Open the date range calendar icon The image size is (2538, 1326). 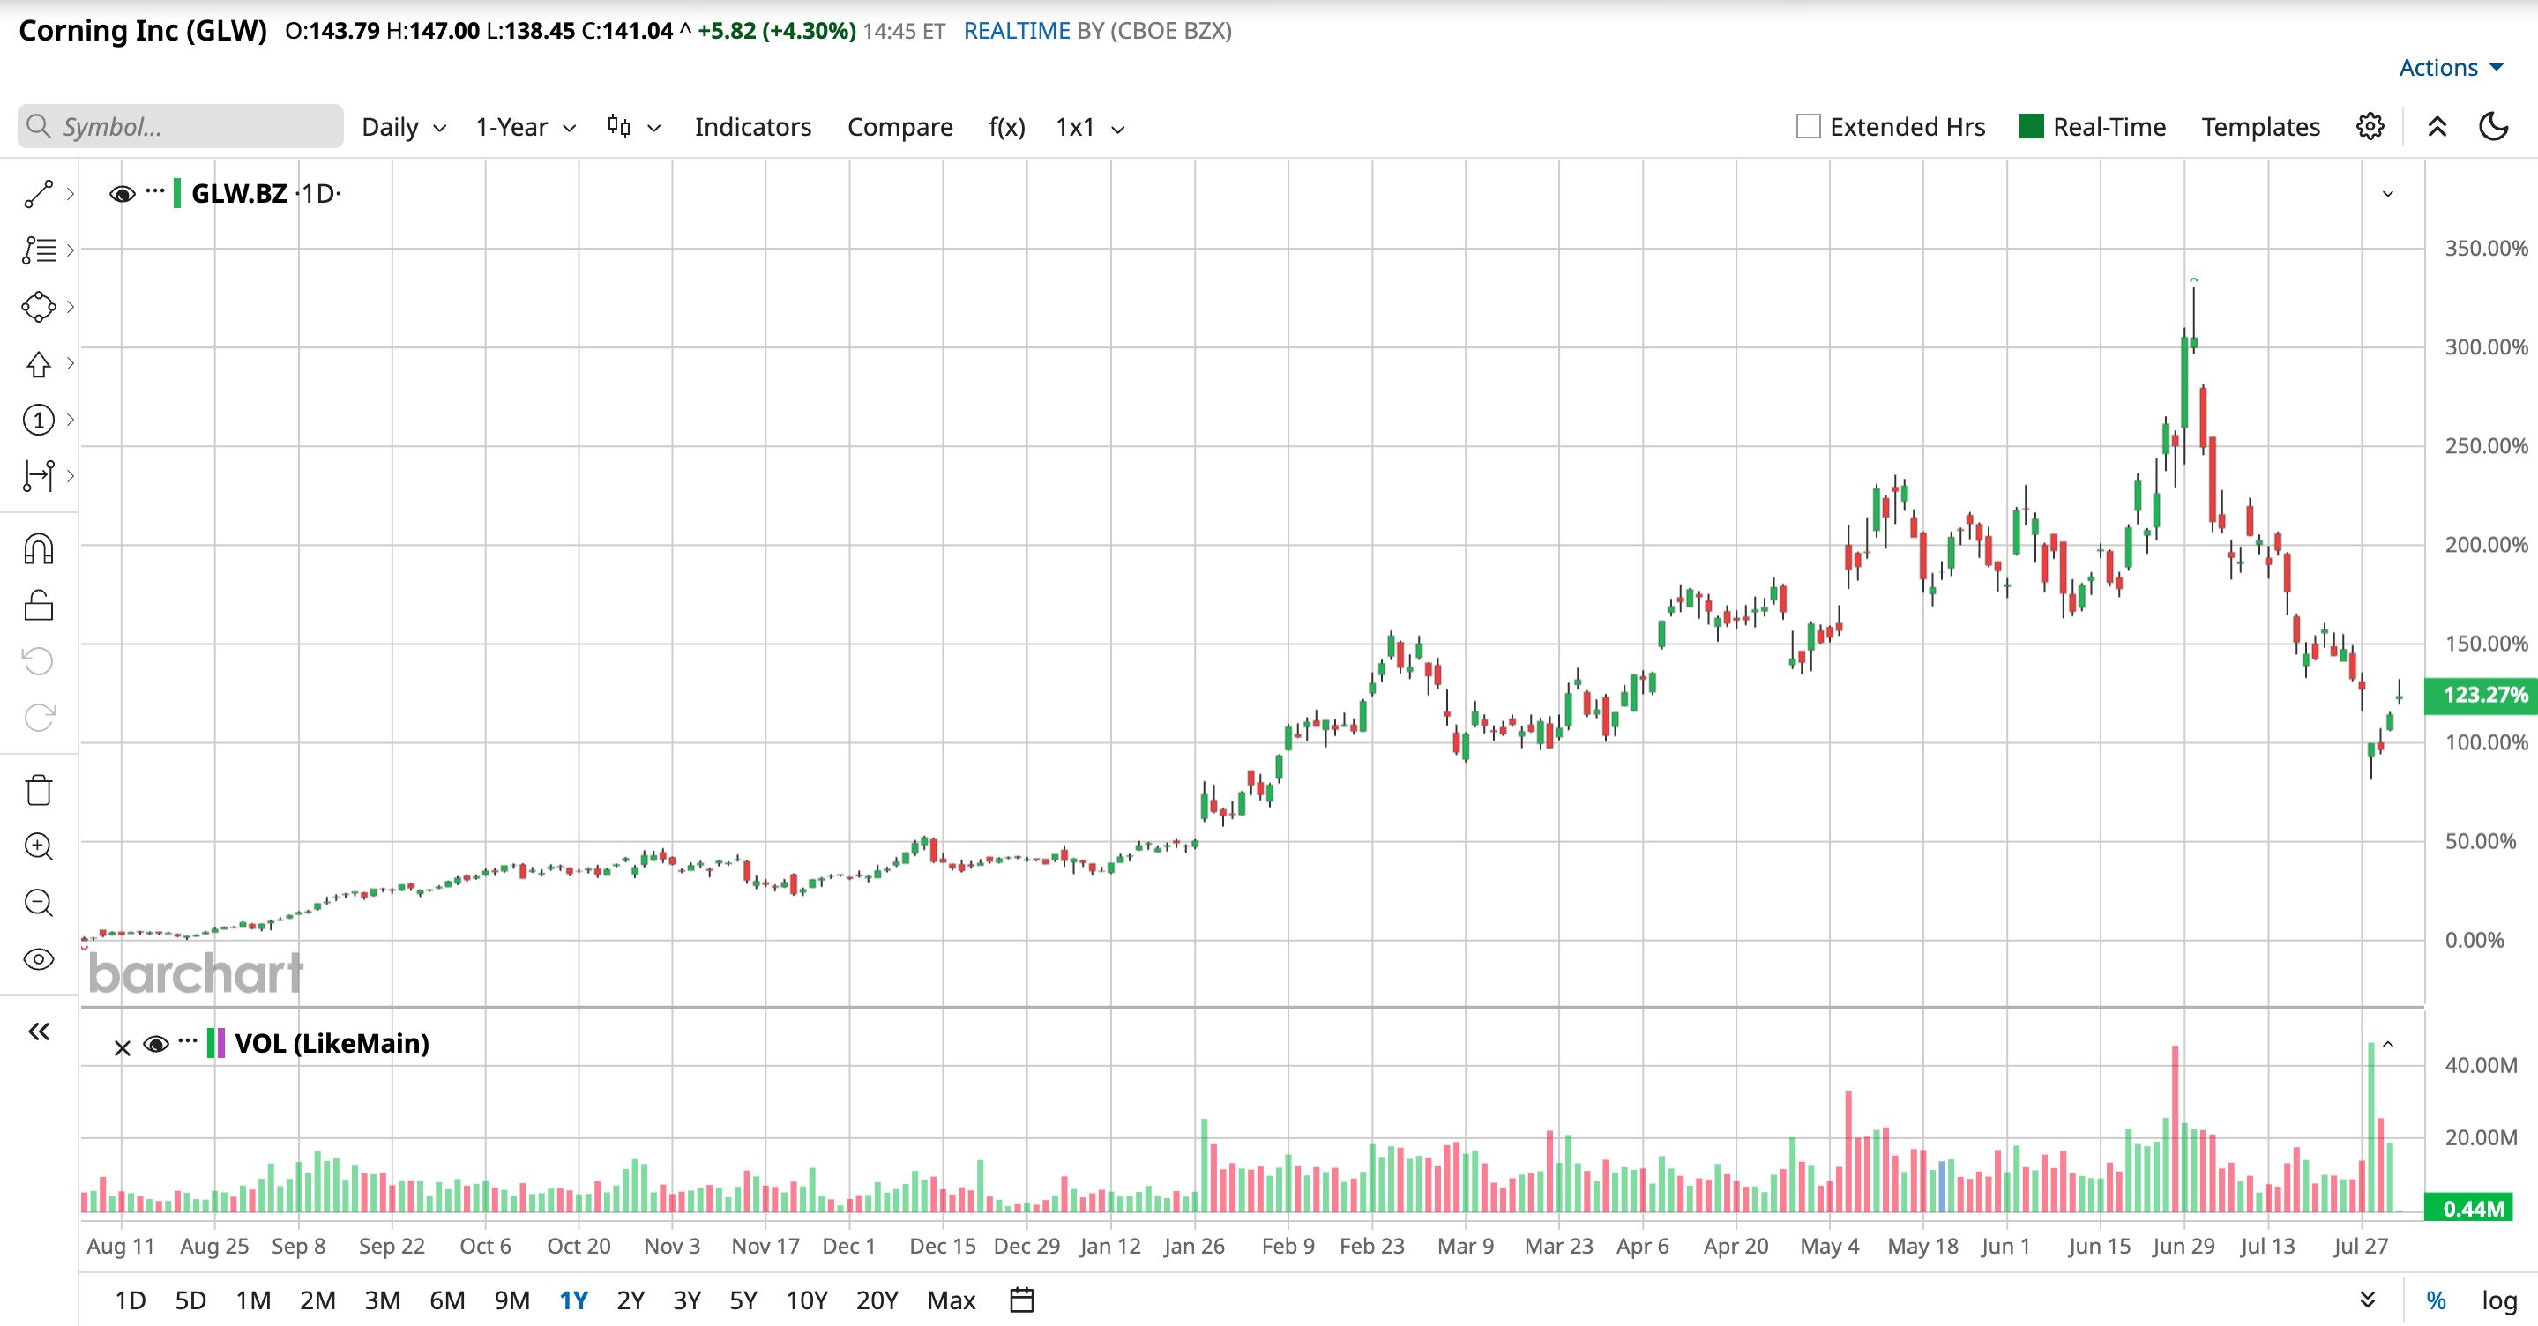pyautogui.click(x=1023, y=1300)
